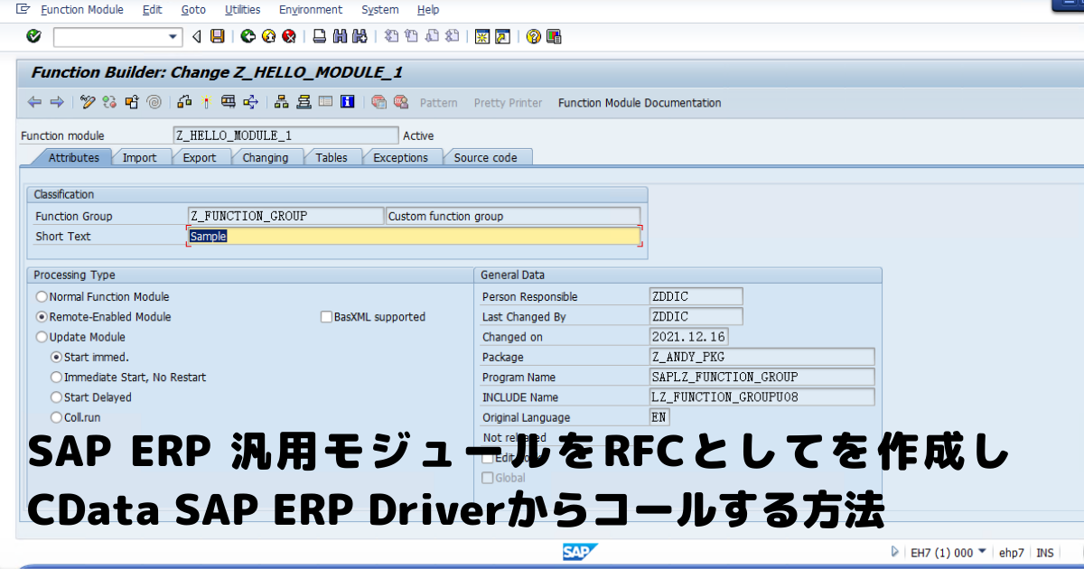Open the Utilities menu
The width and height of the screenshot is (1084, 569).
(242, 9)
